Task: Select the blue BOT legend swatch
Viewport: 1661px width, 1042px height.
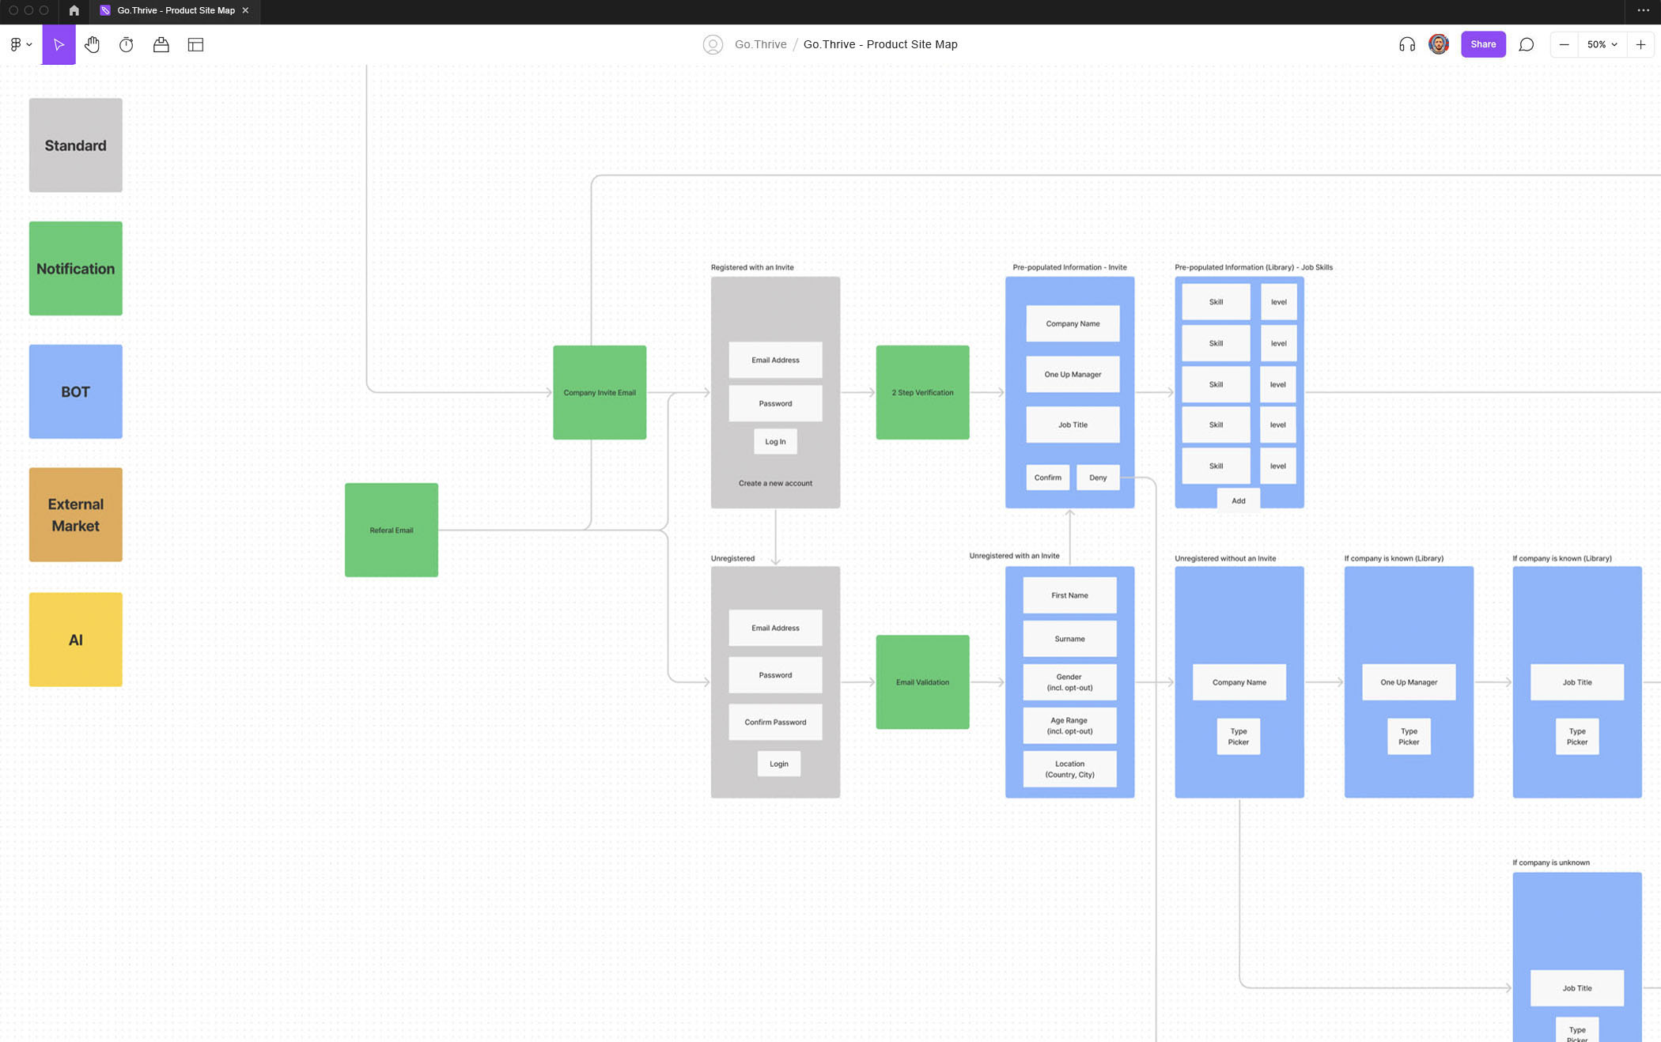Action: (76, 392)
